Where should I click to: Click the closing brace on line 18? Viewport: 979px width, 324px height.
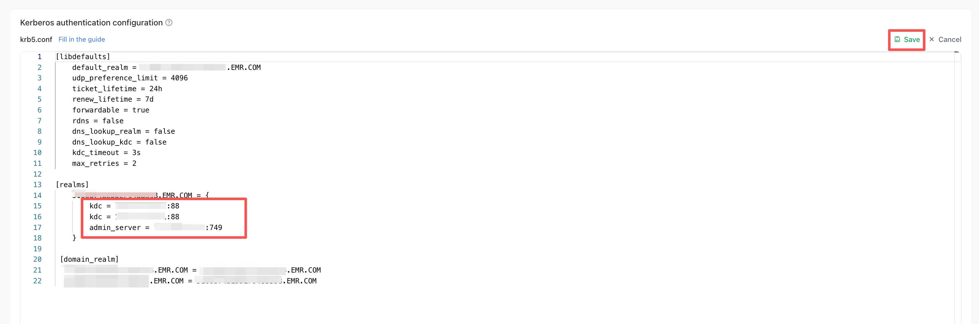74,238
